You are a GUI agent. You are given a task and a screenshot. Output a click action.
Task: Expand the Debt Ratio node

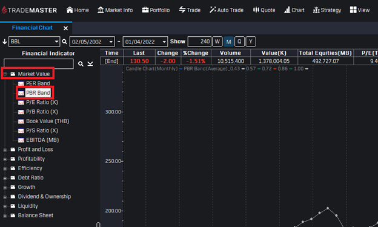5,178
